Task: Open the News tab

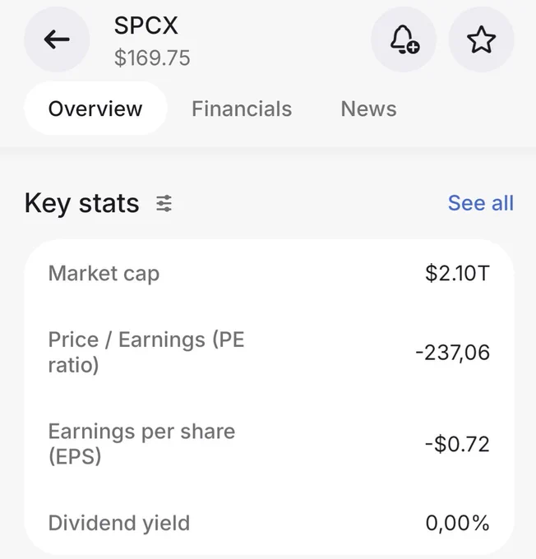Action: 369,109
